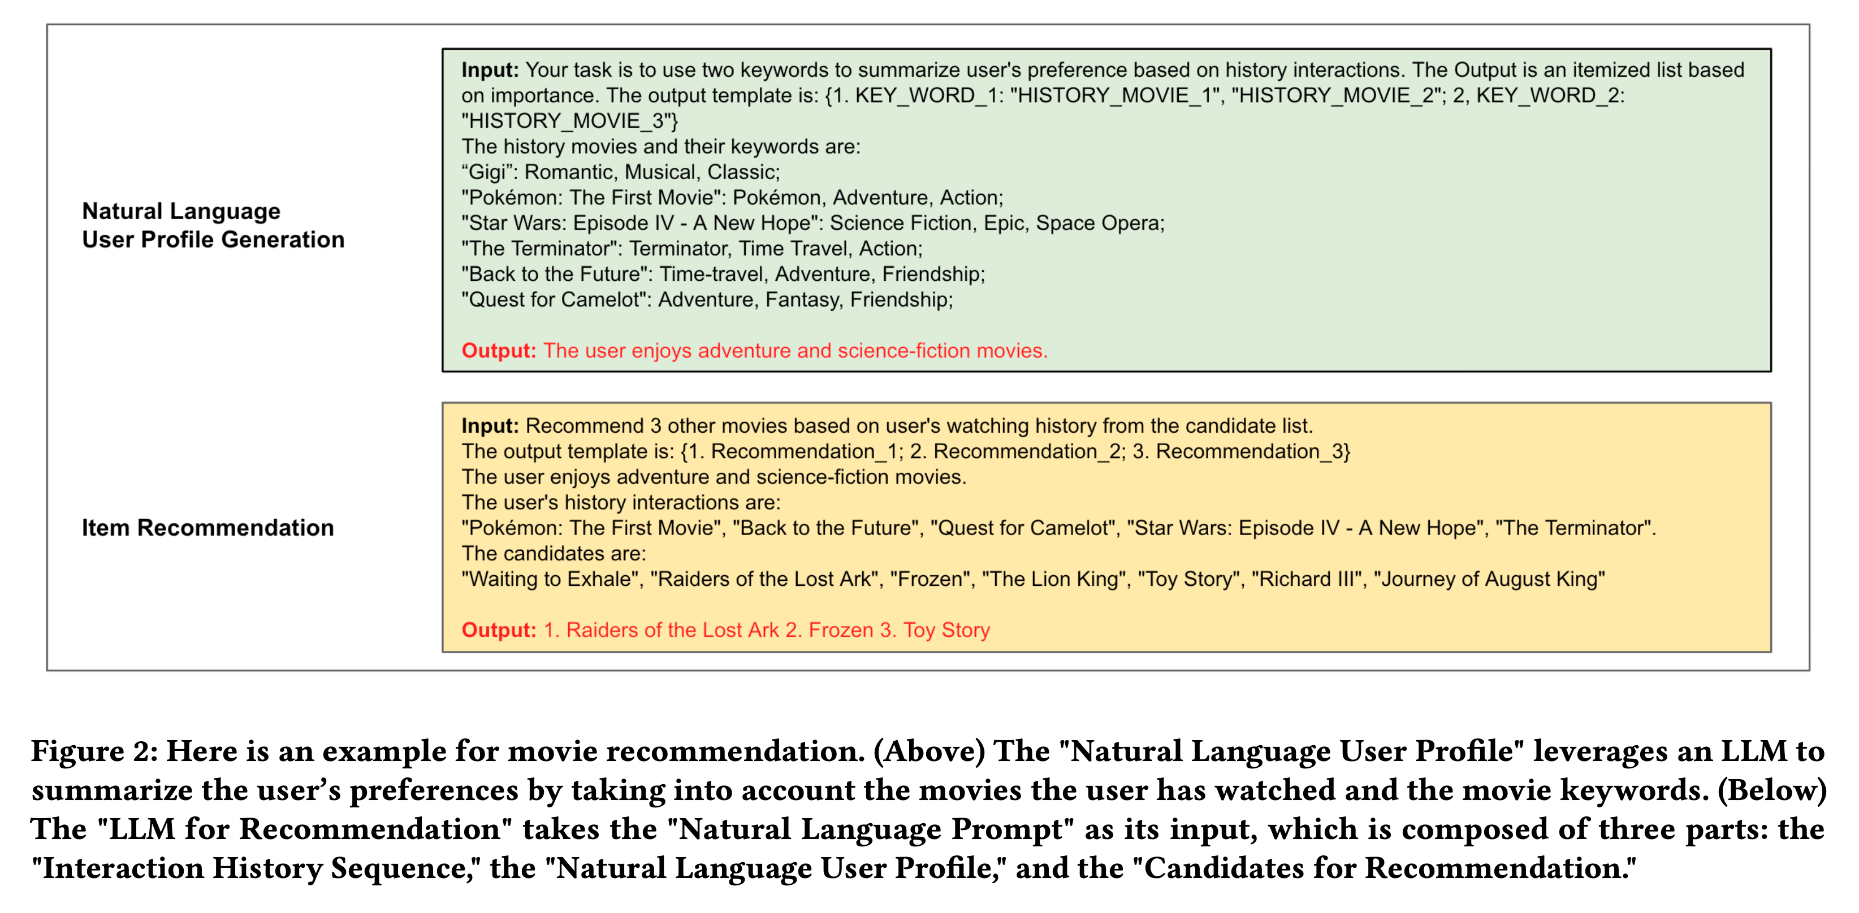The height and width of the screenshot is (913, 1859).
Task: Click the "The Terminator" keywords line in green box
Action: [691, 248]
